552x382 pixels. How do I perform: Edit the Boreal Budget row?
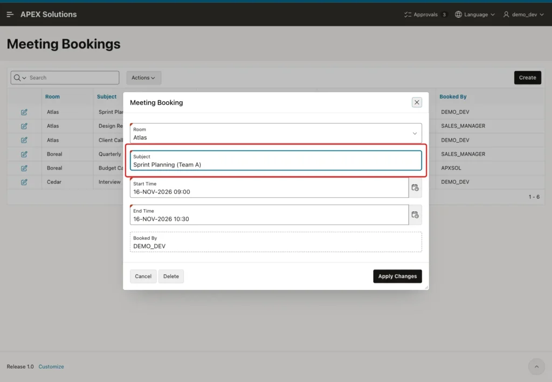24,168
